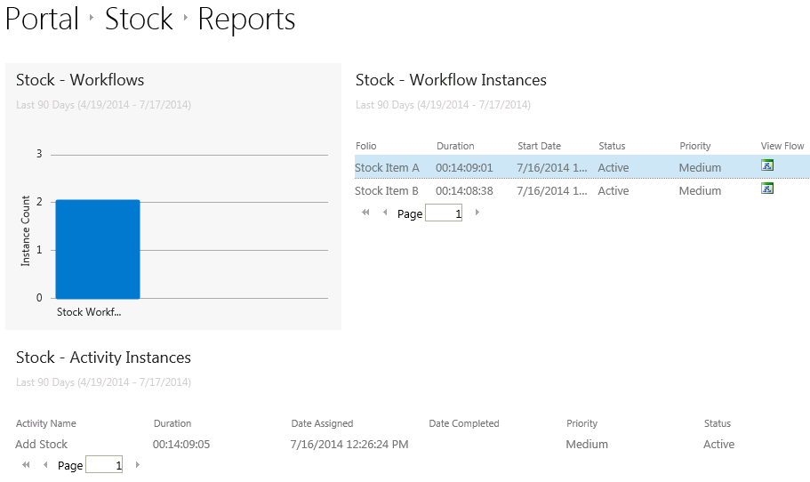Open View Flow icon for Stock Item B

[767, 189]
